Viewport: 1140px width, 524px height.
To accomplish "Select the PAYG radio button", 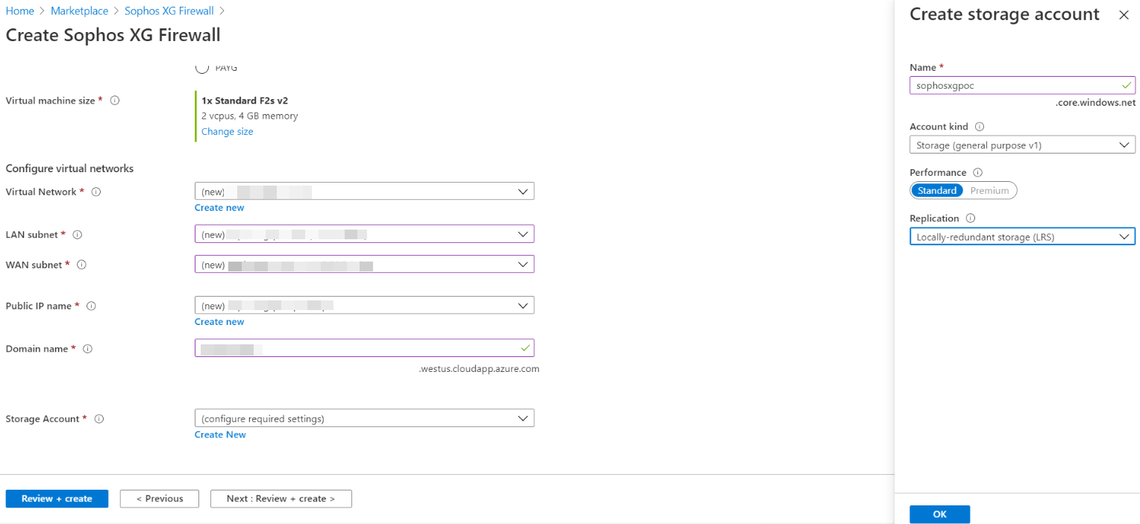I will [201, 68].
